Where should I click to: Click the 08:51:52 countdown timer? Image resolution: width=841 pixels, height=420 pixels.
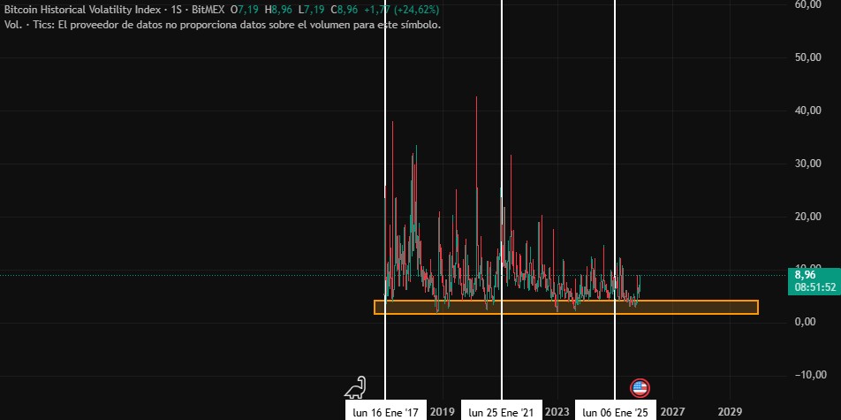tap(815, 288)
